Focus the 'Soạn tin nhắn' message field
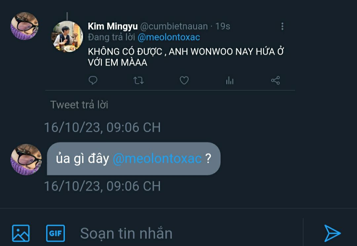This screenshot has width=357, height=246. click(x=189, y=233)
